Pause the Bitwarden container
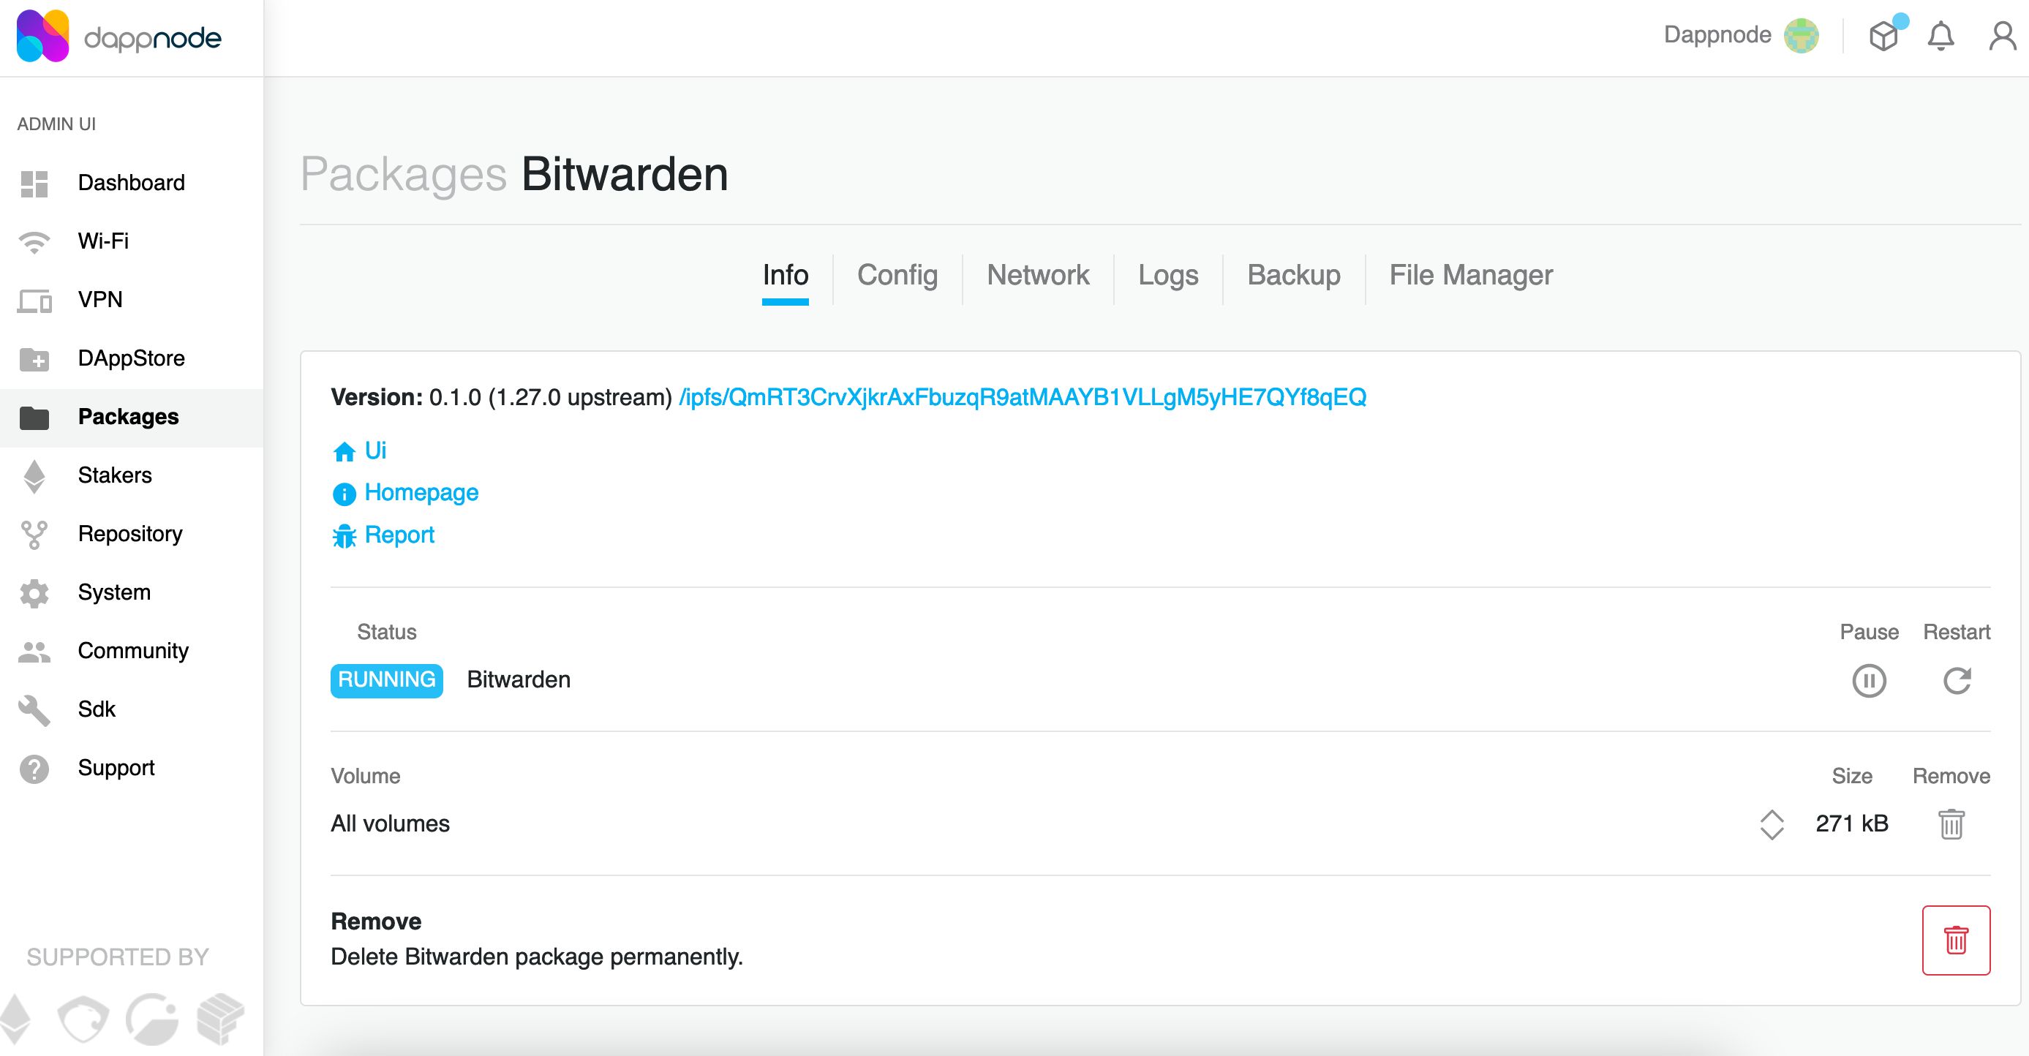The image size is (2029, 1056). pos(1869,681)
